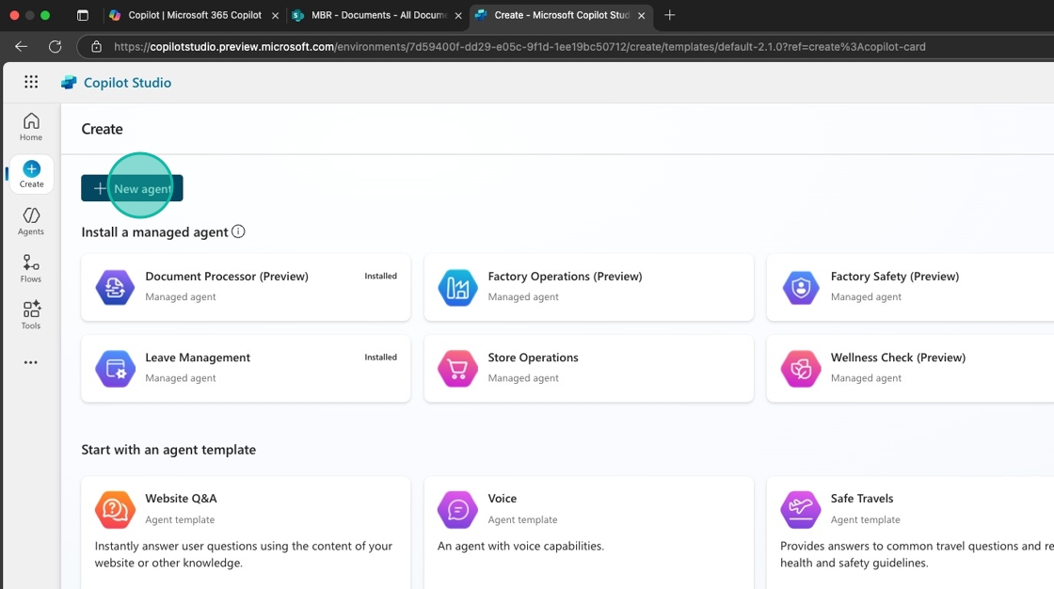Select the Factory Operations (Preview) agent
The image size is (1054, 589).
pos(588,287)
